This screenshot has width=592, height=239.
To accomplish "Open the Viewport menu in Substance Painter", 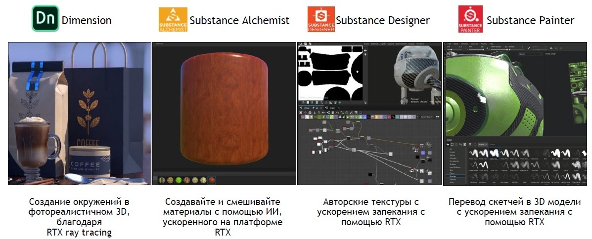I will click(474, 44).
